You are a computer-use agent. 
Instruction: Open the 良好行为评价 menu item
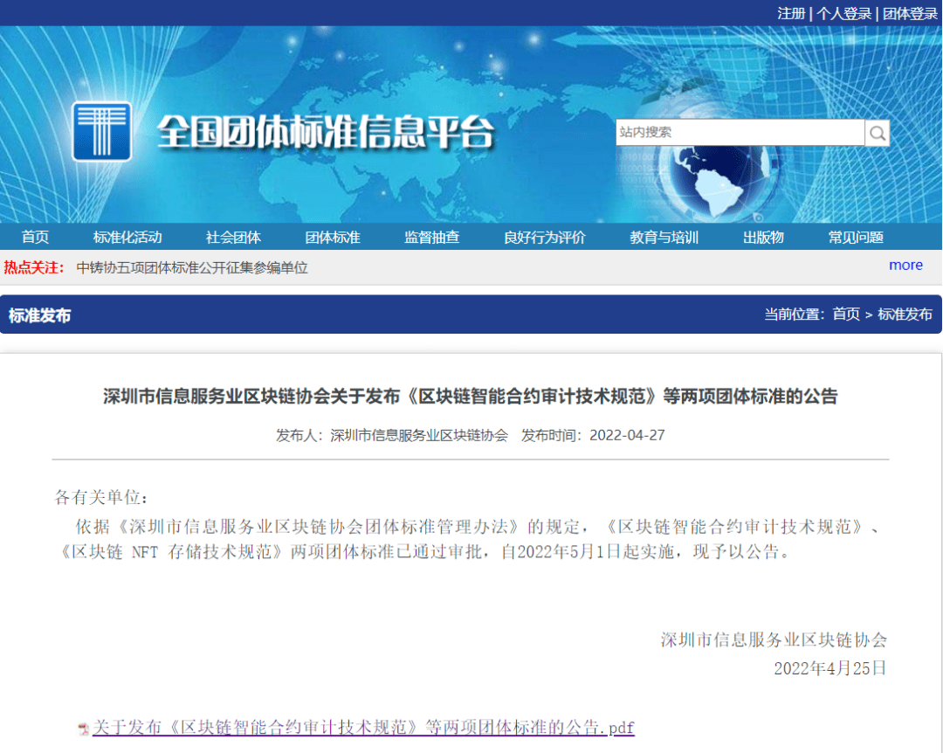(x=544, y=237)
